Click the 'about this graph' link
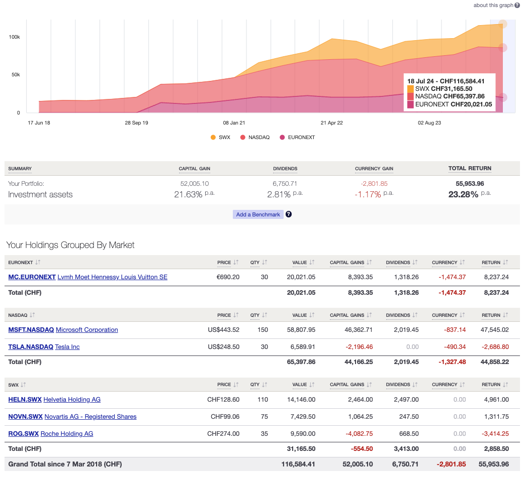 (493, 5)
